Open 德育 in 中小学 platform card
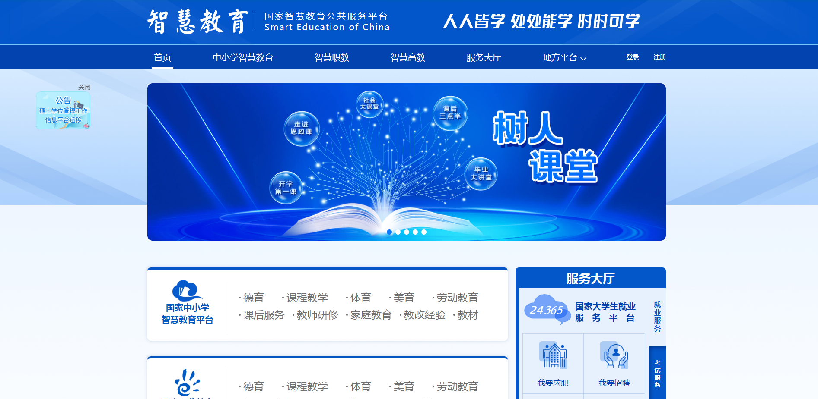Image resolution: width=818 pixels, height=399 pixels. click(x=253, y=298)
